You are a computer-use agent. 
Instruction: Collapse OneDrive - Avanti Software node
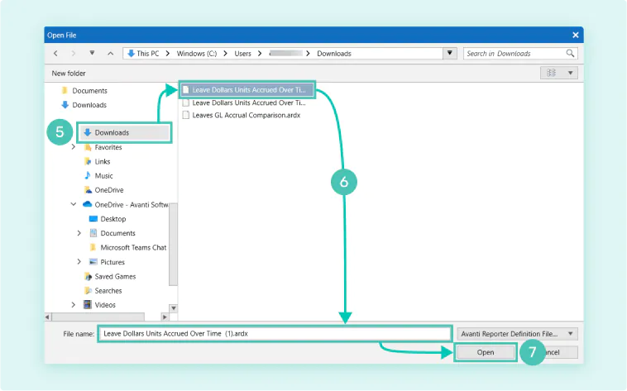73,204
